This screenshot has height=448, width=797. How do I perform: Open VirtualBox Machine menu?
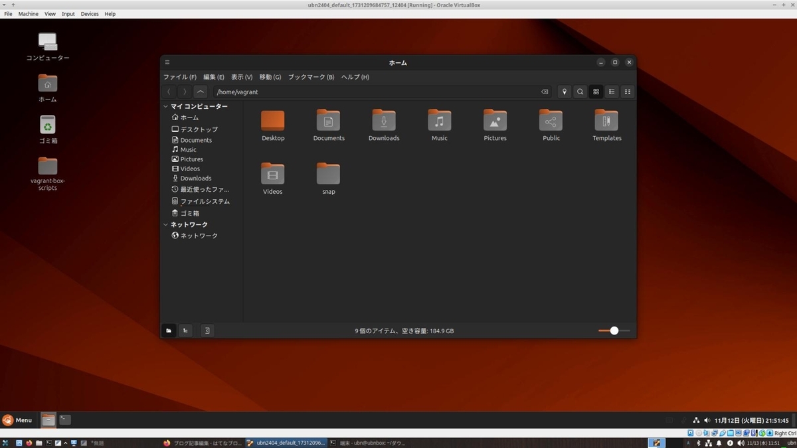pos(29,14)
